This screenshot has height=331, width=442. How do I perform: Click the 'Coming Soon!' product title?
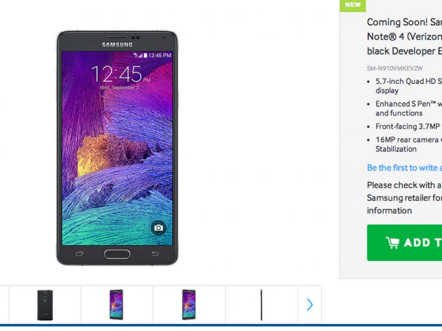click(x=404, y=36)
